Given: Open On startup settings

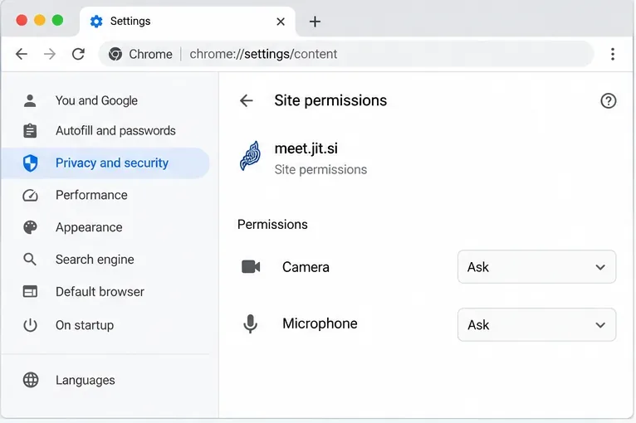Looking at the screenshot, I should [105, 325].
